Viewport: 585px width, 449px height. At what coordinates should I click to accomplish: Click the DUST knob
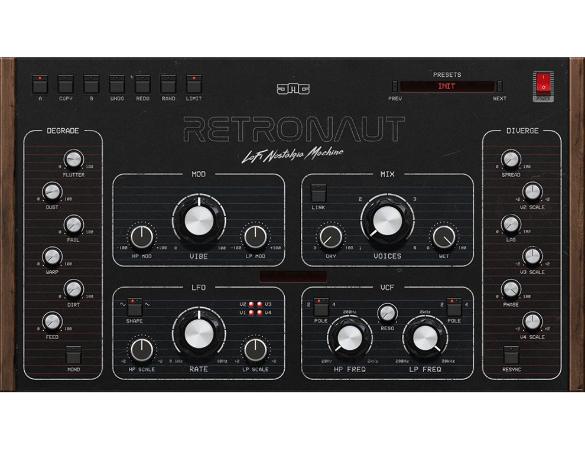coord(52,191)
